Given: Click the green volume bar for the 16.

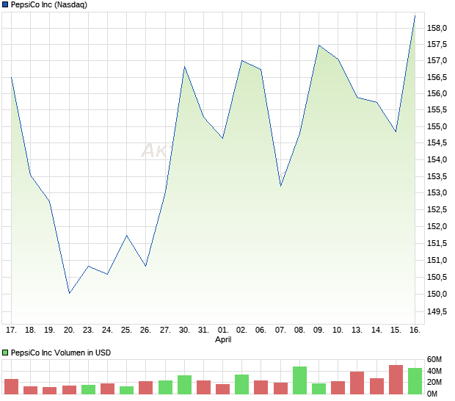Looking at the screenshot, I should [x=415, y=381].
